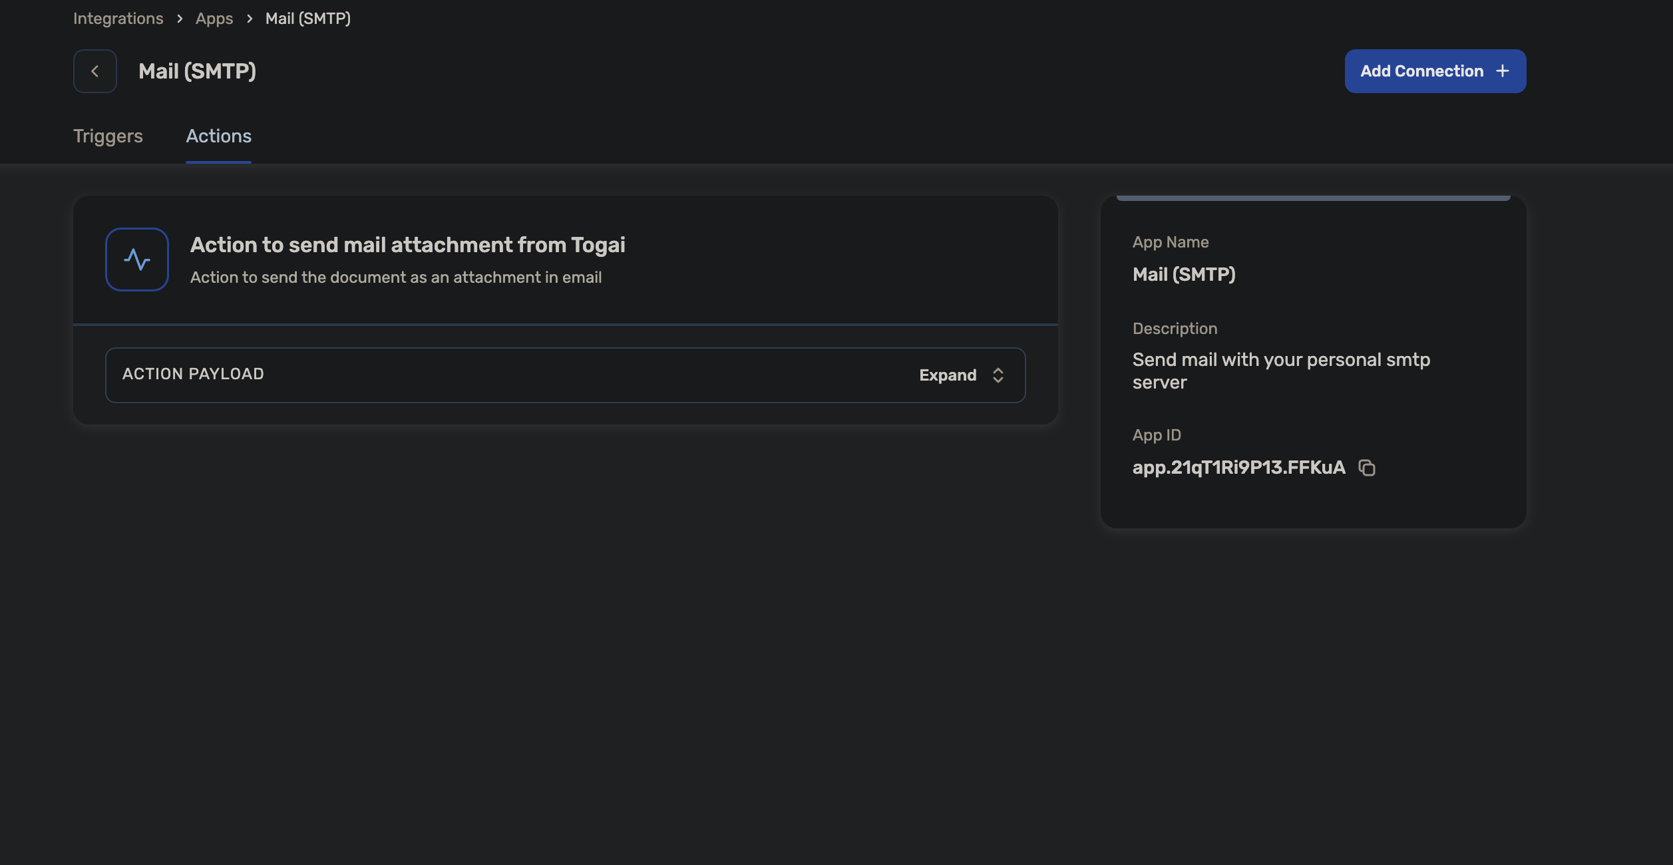Click the bar atop app details panel

[1313, 198]
